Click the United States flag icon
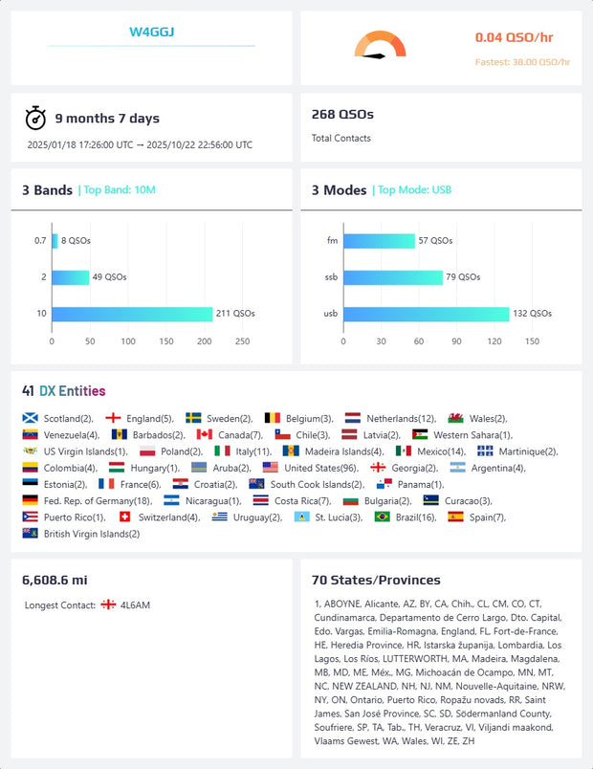The height and width of the screenshot is (769, 593). pos(271,468)
